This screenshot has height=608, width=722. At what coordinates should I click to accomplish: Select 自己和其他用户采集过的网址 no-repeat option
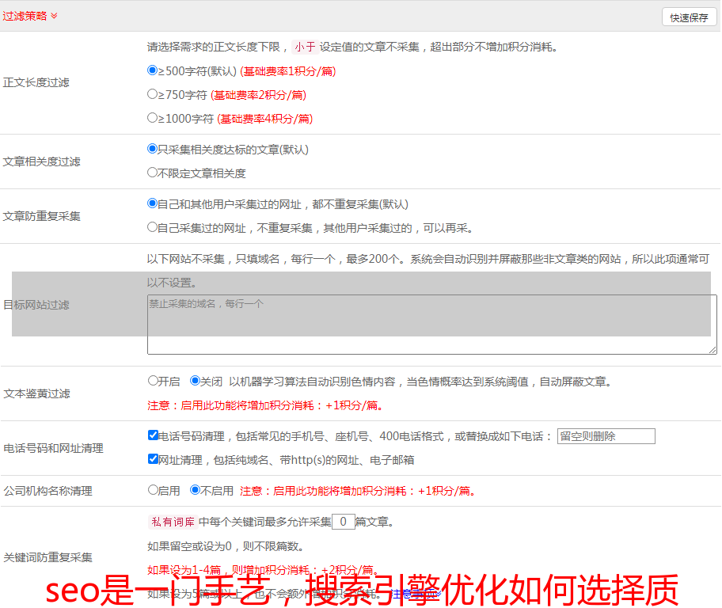click(x=153, y=203)
